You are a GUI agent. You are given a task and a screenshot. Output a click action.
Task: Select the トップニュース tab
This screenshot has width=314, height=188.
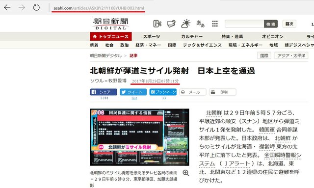coord(111,36)
